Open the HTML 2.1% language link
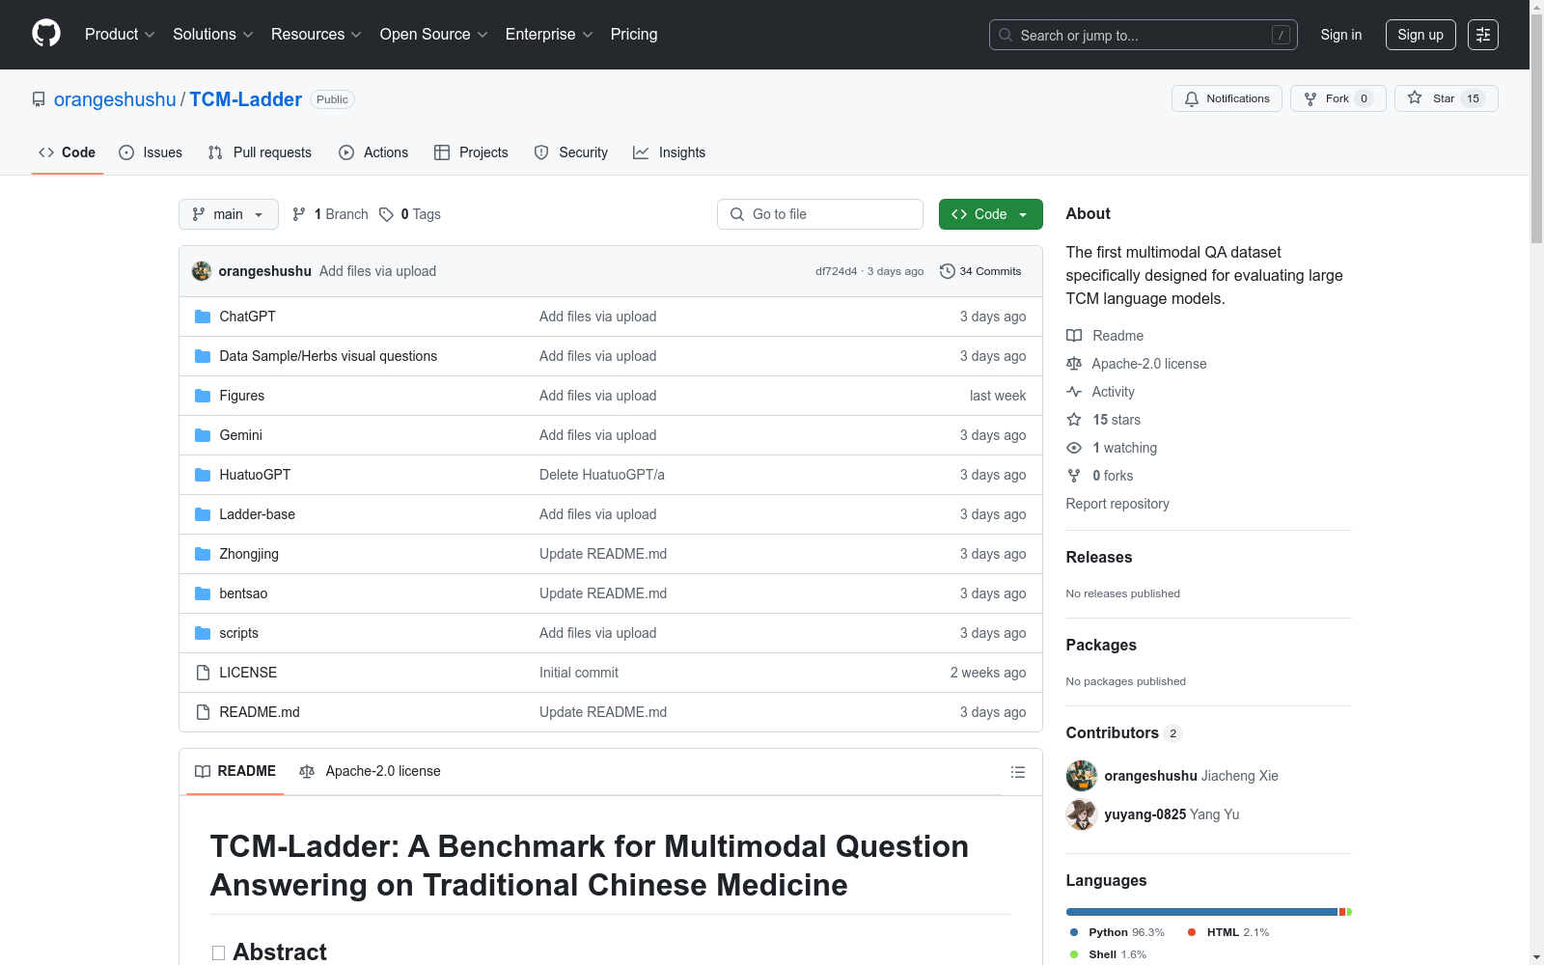 point(1228,932)
